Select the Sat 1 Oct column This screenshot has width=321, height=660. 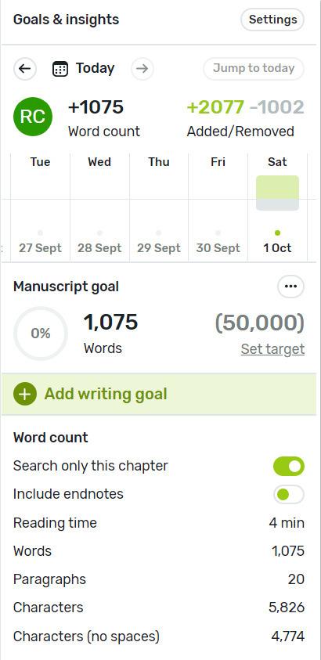click(278, 207)
